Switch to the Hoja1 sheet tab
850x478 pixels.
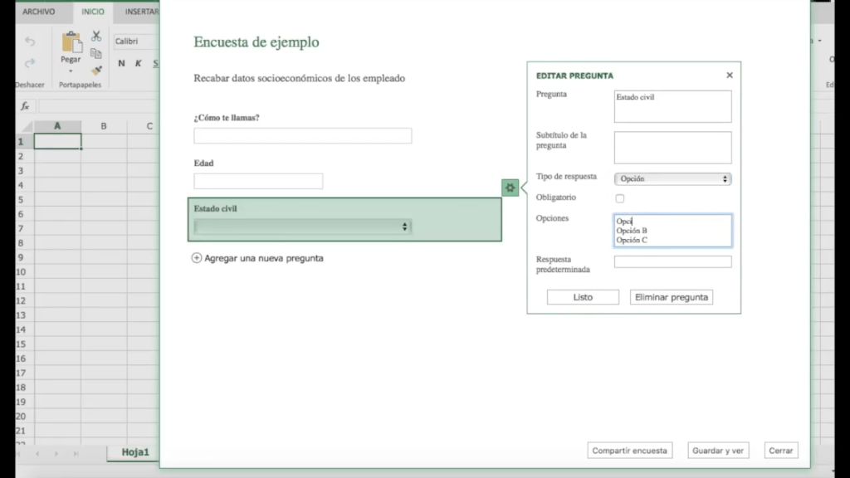(x=135, y=452)
